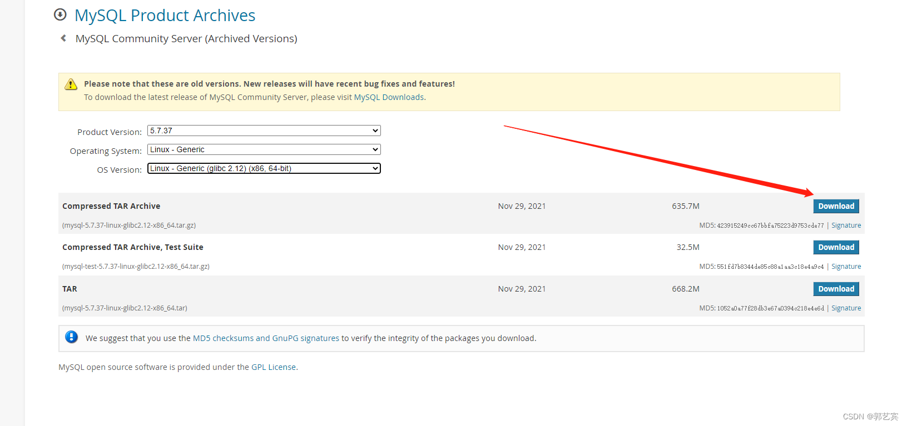Open the Operating System dropdown
This screenshot has width=907, height=426.
264,149
